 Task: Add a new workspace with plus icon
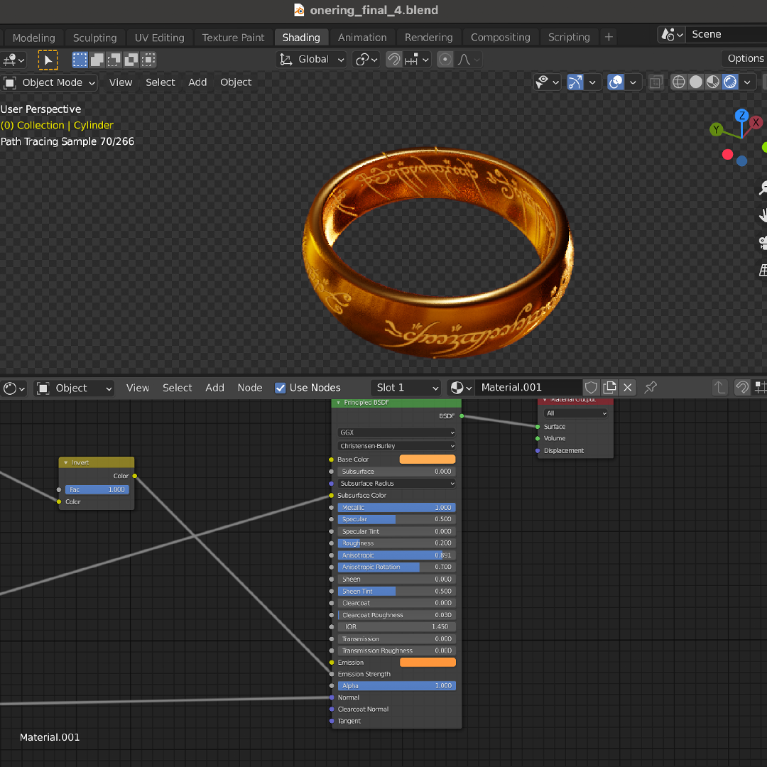click(x=609, y=37)
